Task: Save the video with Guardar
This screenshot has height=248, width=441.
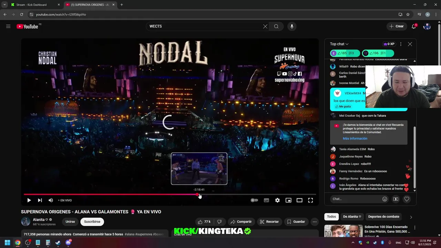Action: click(x=296, y=221)
